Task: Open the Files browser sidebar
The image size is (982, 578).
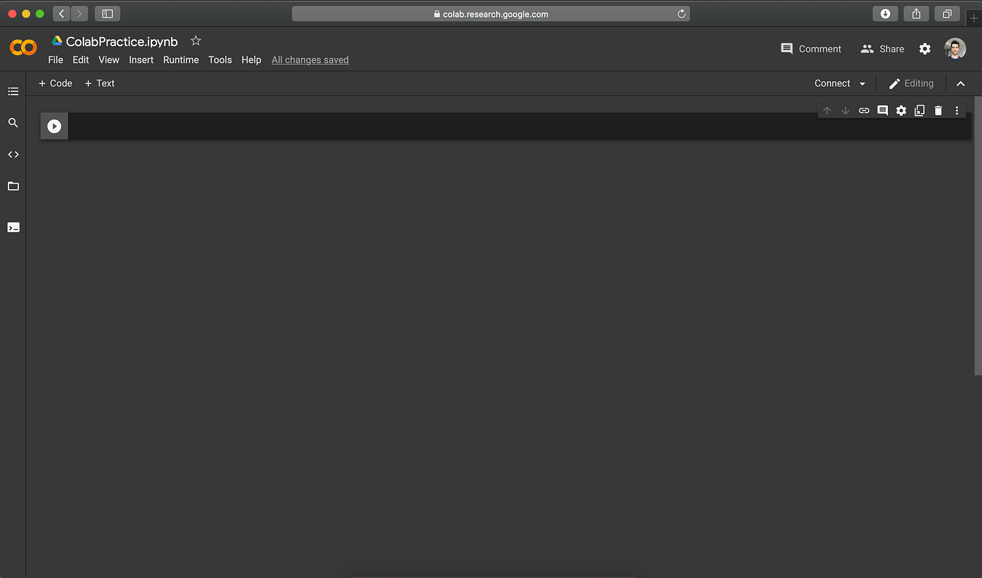Action: (x=13, y=186)
